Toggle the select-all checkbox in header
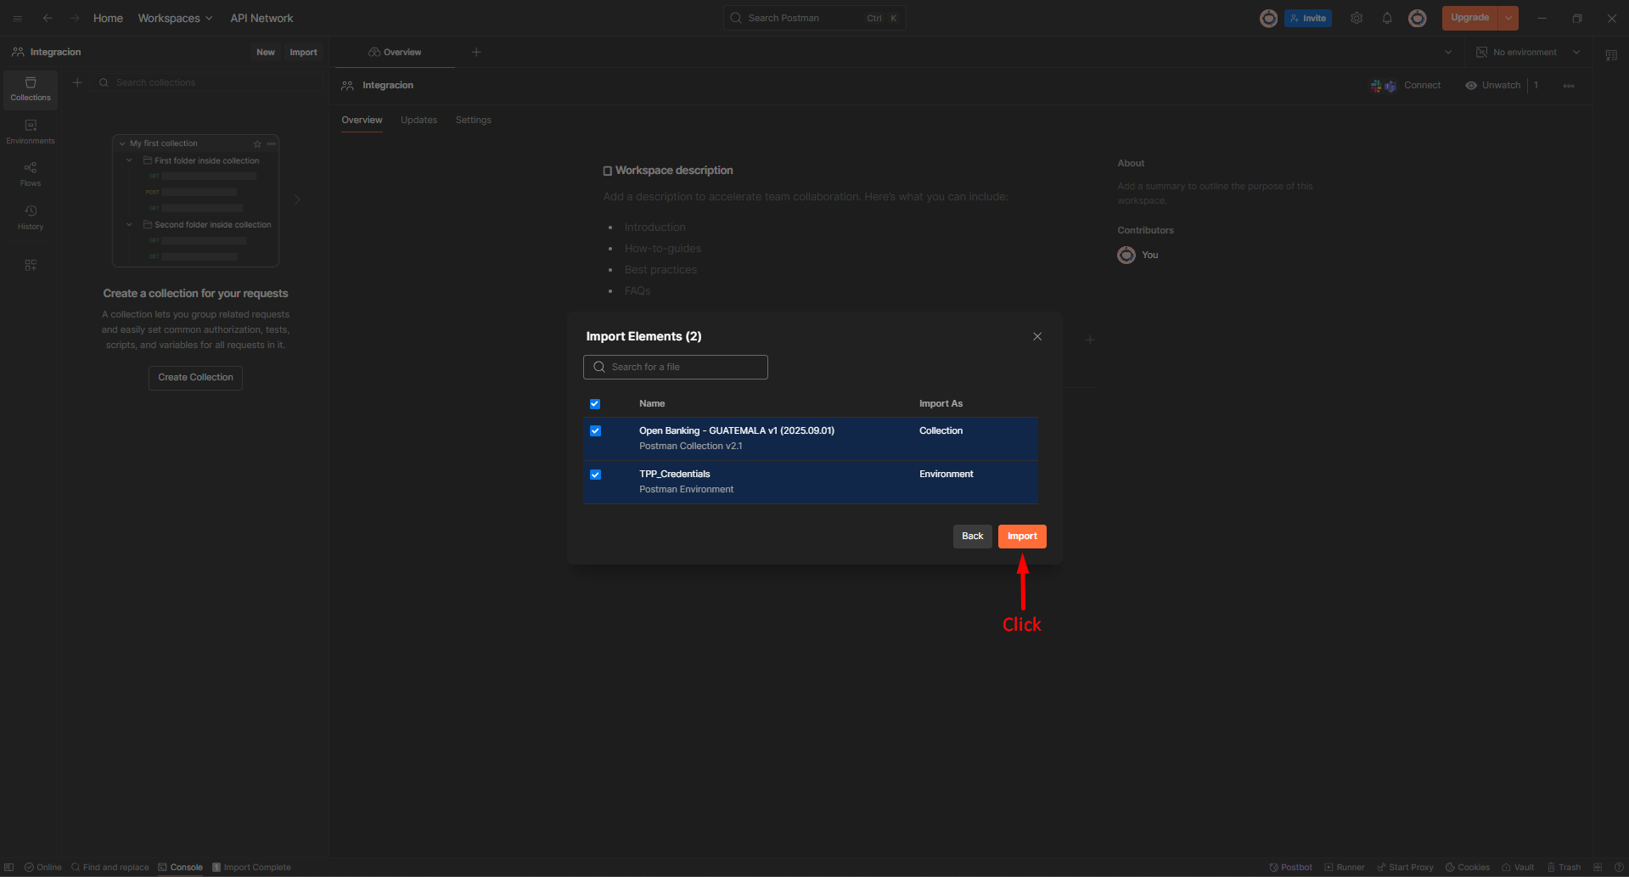The height and width of the screenshot is (877, 1629). tap(595, 404)
